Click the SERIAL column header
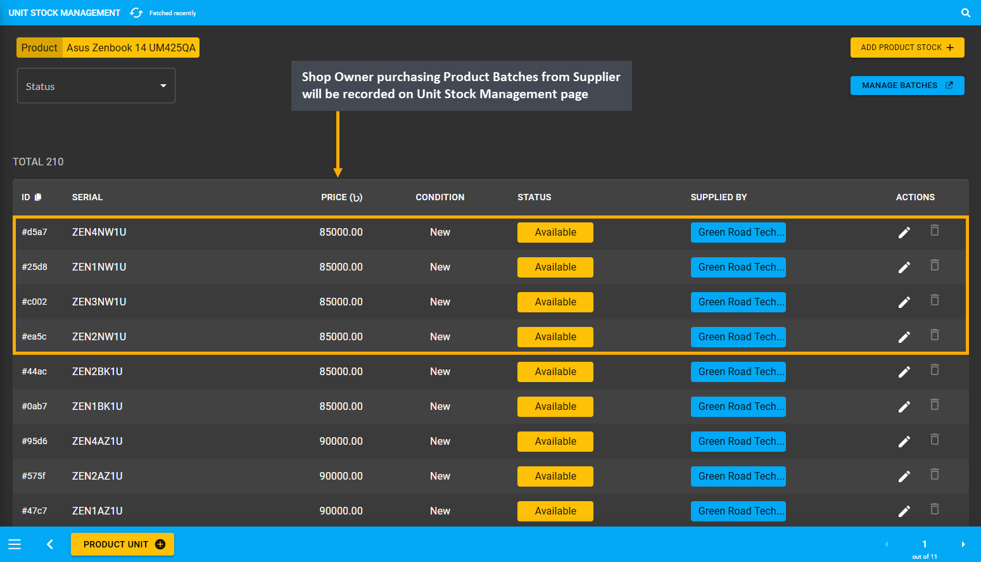The image size is (981, 562). tap(87, 197)
